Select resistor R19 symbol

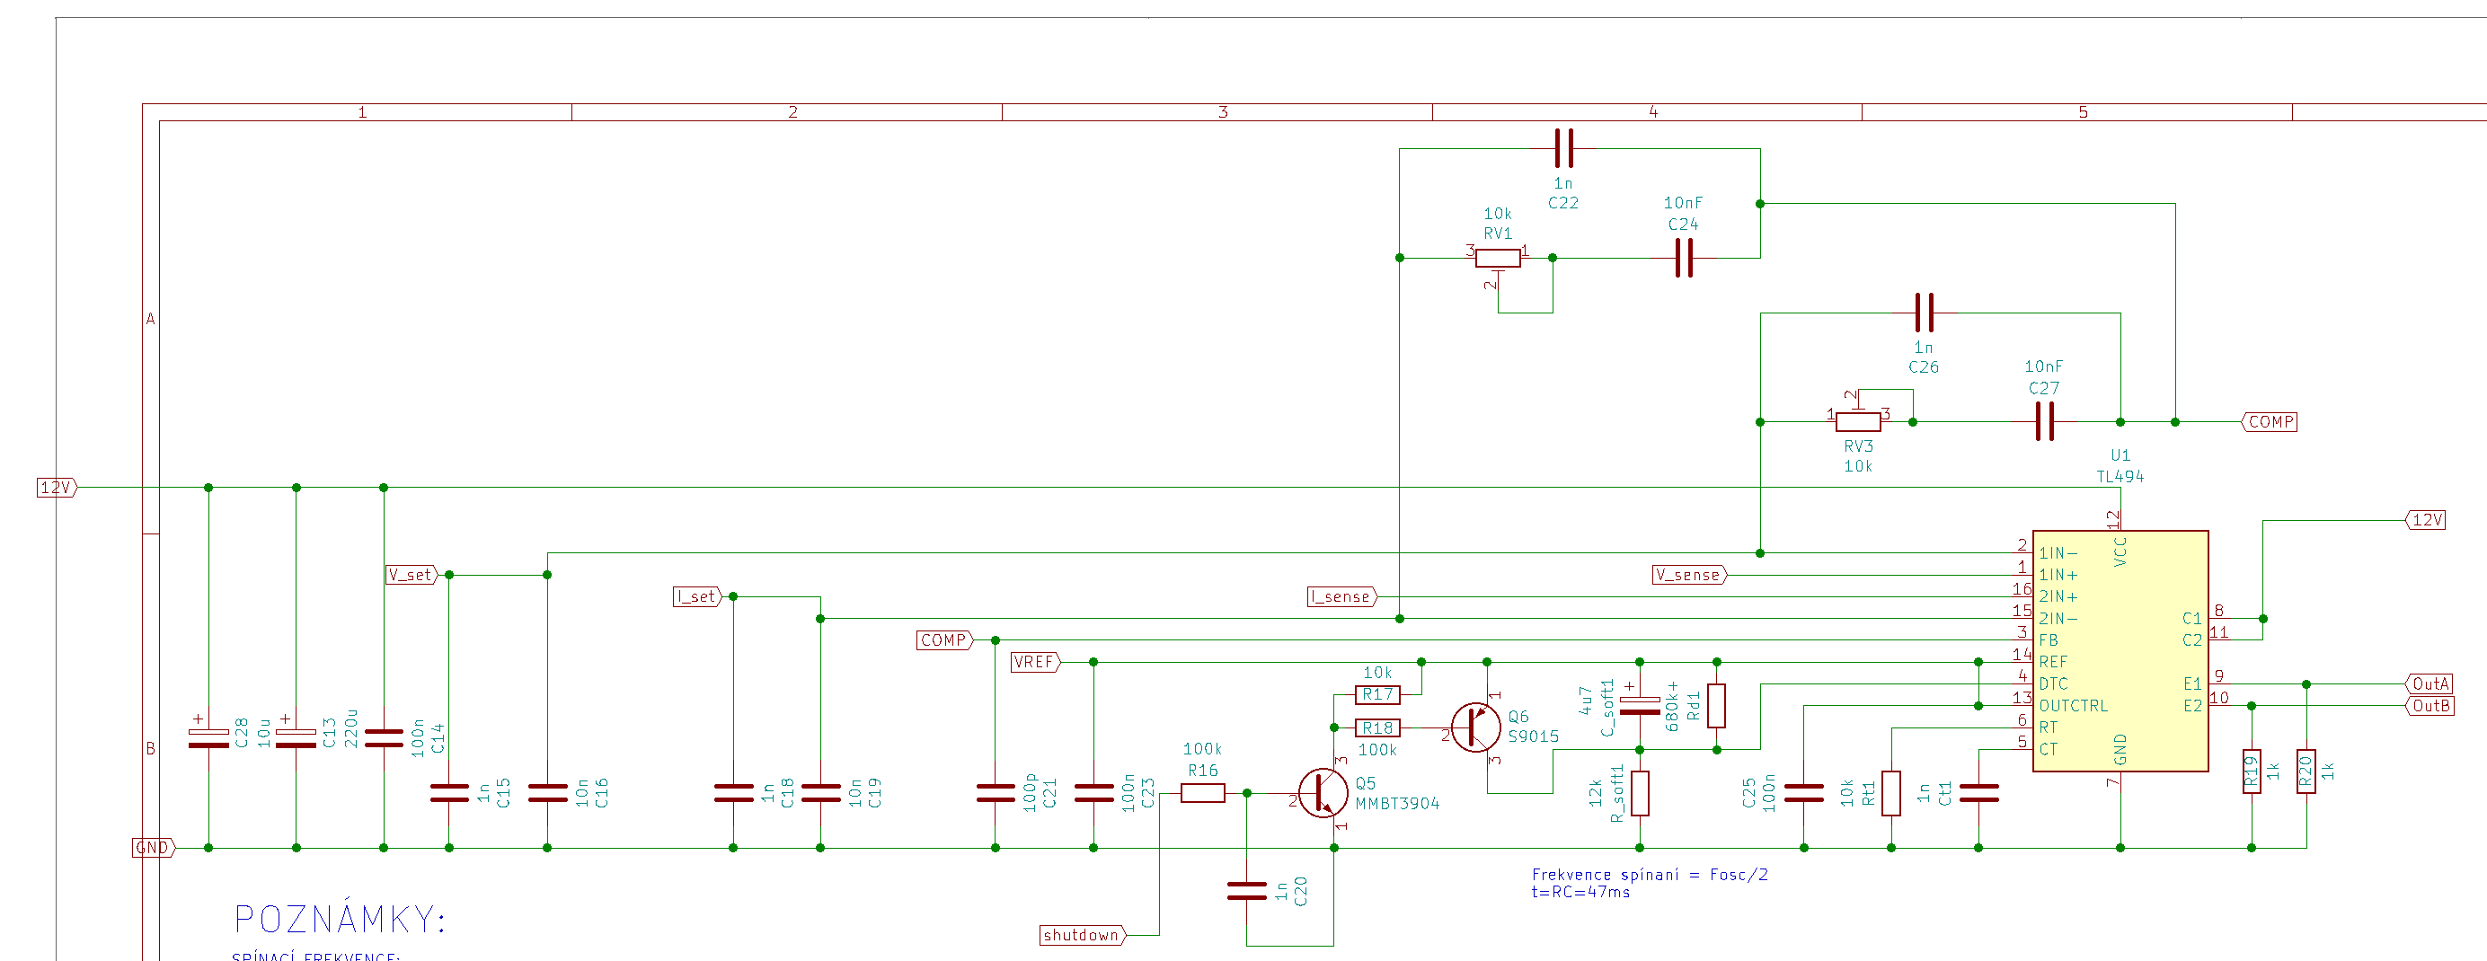pos(2252,771)
